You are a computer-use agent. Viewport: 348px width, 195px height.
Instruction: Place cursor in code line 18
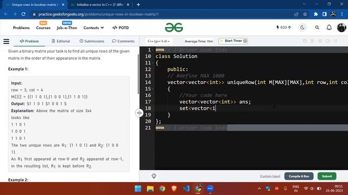point(251,108)
